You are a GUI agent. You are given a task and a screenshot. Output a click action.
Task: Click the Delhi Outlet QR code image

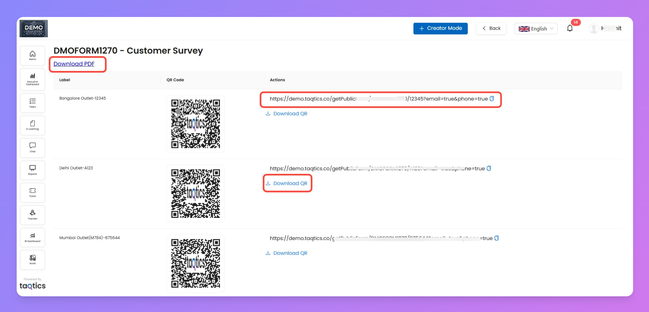[196, 193]
